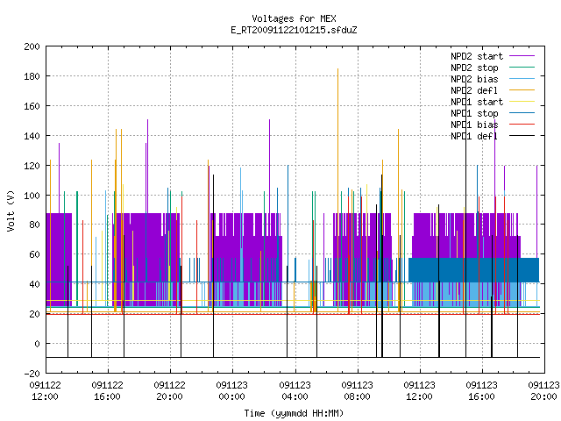Image resolution: width=561 pixels, height=421 pixels.
Task: Click the 40 y-axis tick value
Action: coord(35,284)
